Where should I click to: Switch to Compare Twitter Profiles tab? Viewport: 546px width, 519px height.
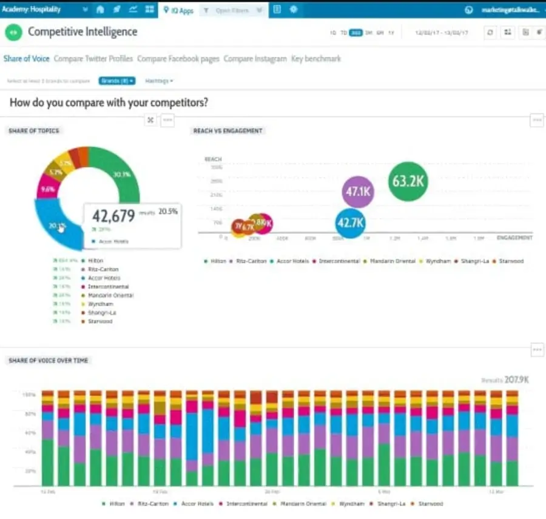tap(93, 59)
